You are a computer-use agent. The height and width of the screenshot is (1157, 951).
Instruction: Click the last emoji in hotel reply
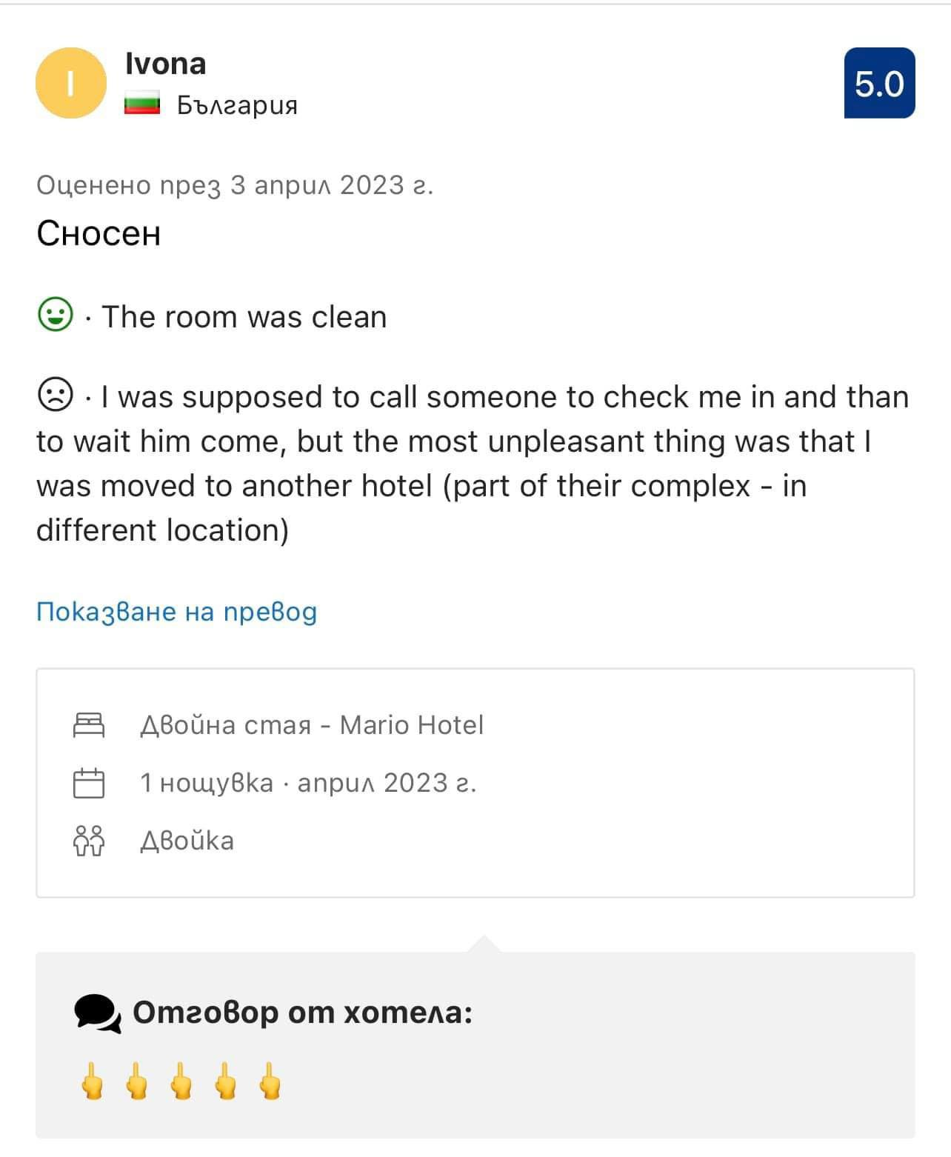pos(270,1081)
